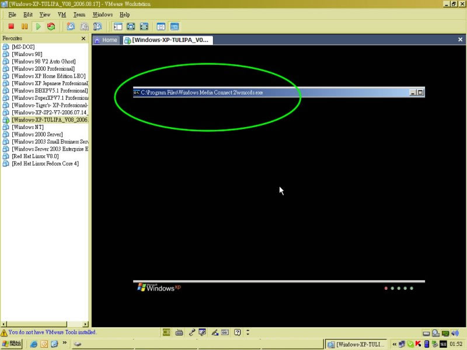
Task: Select [Windows 2003 Small Business Server] favorite
Action: pyautogui.click(x=50, y=142)
